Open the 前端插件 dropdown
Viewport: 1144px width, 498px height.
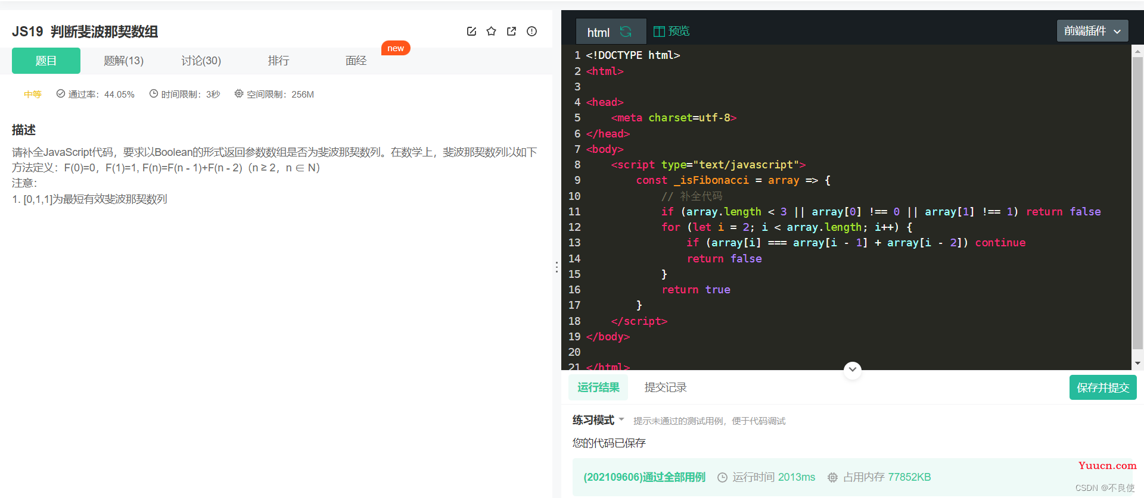click(1092, 31)
